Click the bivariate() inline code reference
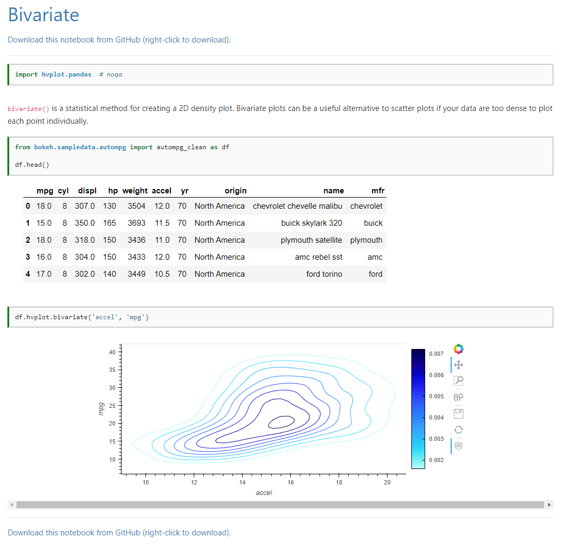Screen dimensions: 578x546 coord(25,108)
